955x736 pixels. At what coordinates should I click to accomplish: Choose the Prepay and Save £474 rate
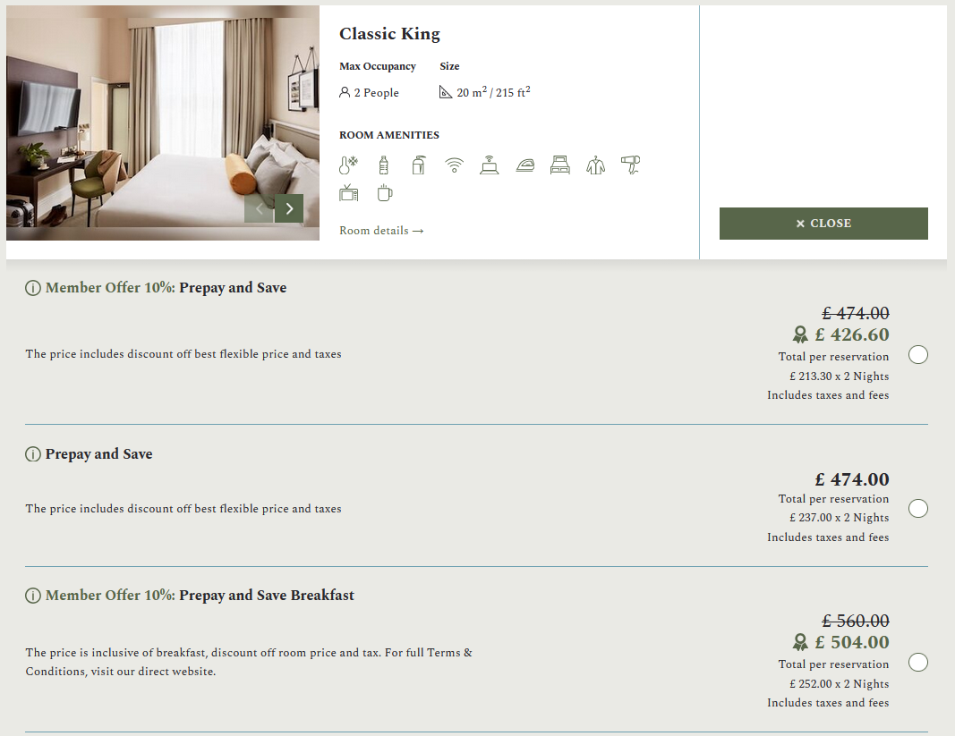coord(917,508)
